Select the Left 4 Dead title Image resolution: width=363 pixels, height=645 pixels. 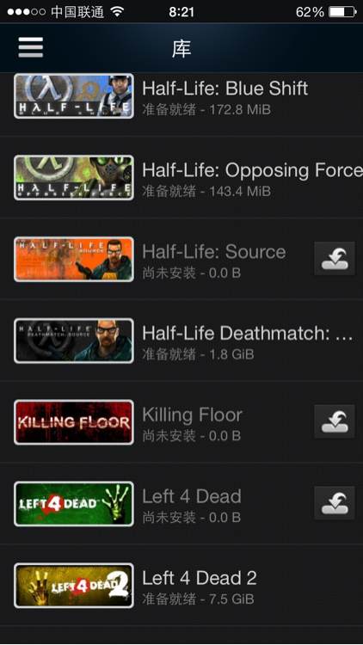coord(191,496)
